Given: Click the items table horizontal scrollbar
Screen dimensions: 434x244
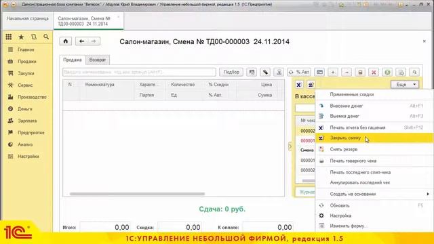Looking at the screenshot, I should click(x=137, y=194).
